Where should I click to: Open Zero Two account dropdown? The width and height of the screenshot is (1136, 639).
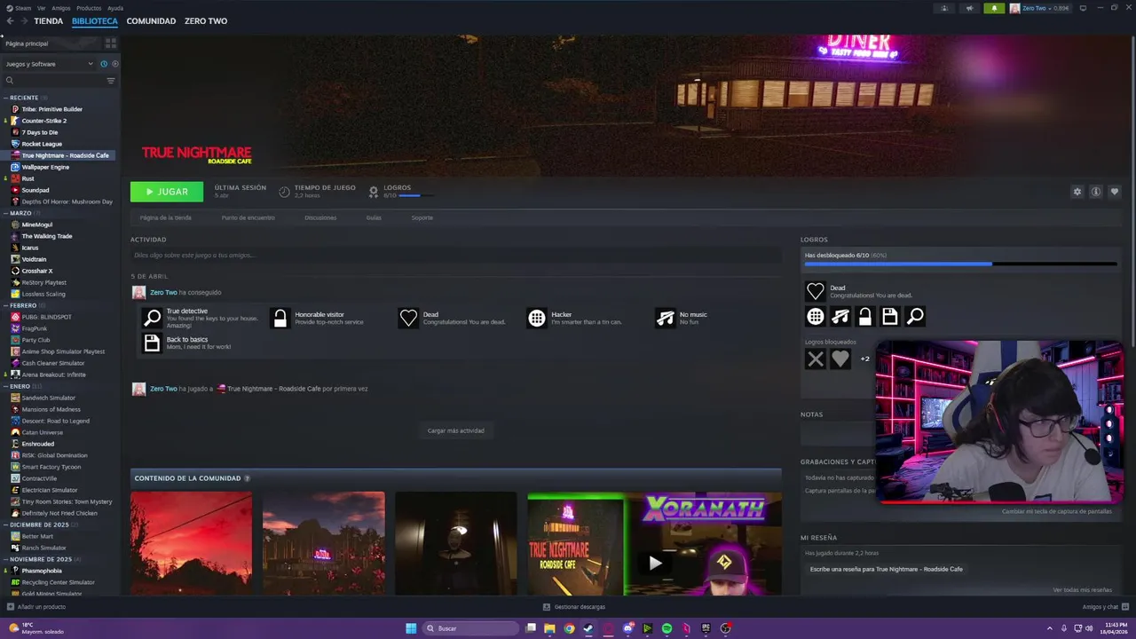[1040, 8]
